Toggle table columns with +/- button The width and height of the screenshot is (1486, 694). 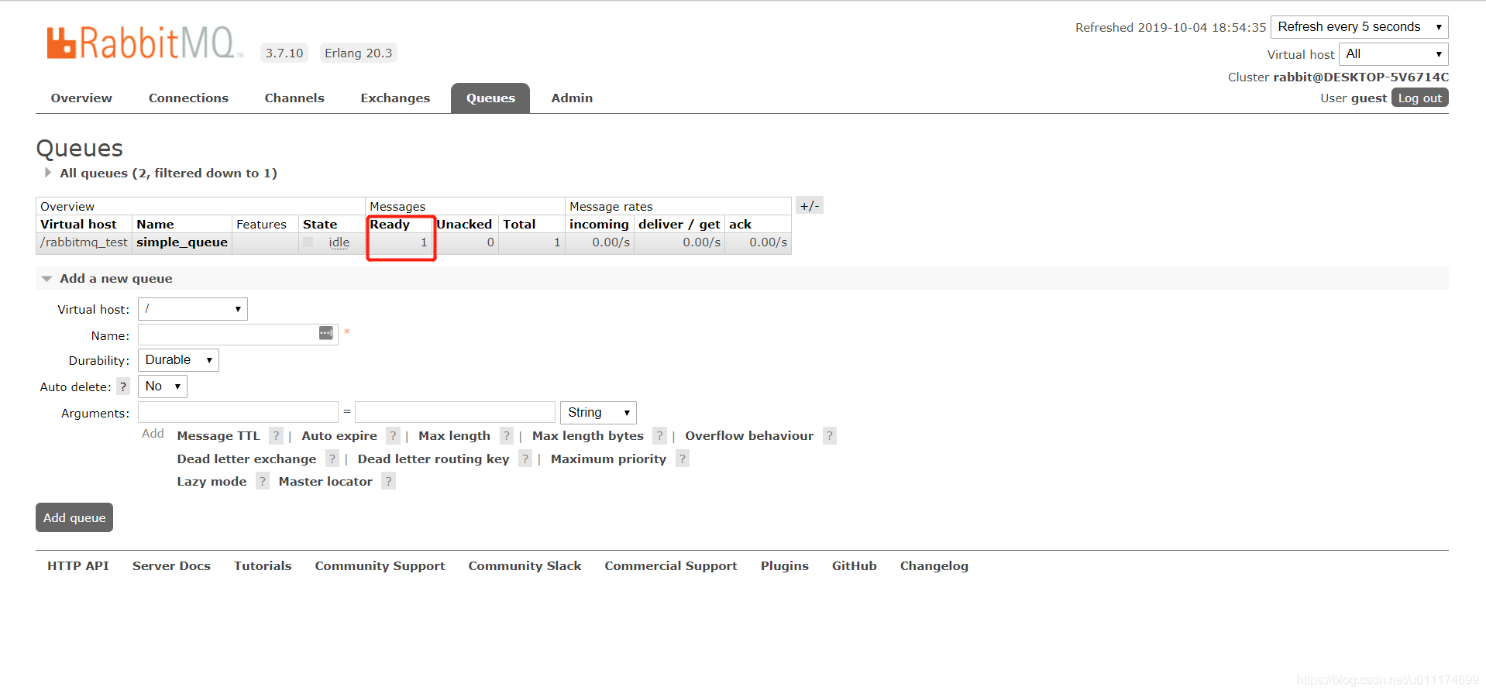810,205
